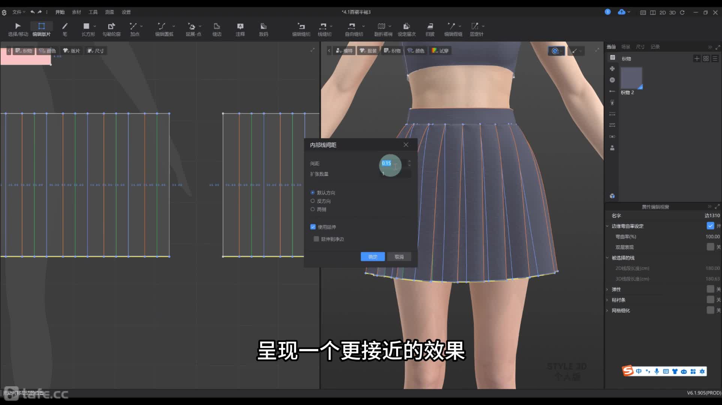The image size is (722, 405).
Task: Click the 模特 button in 3D view
Action: click(344, 51)
